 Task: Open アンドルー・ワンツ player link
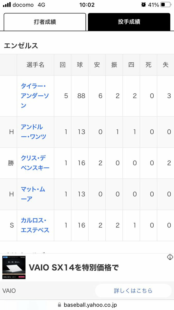34,132
